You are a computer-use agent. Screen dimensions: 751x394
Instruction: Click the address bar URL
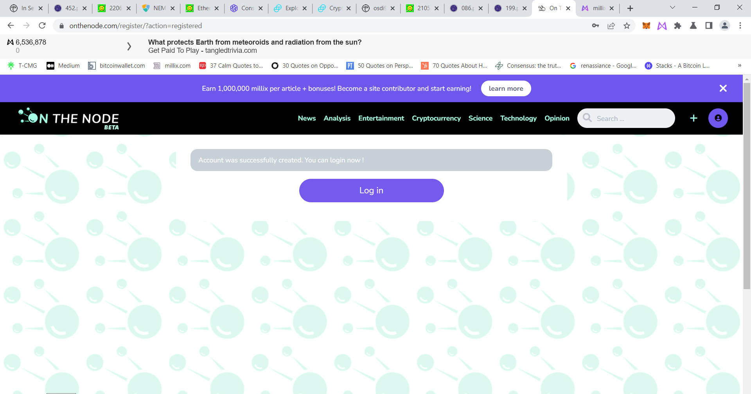[x=136, y=25]
